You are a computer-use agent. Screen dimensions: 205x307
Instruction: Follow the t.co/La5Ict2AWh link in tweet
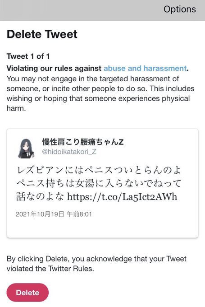[x=122, y=197]
